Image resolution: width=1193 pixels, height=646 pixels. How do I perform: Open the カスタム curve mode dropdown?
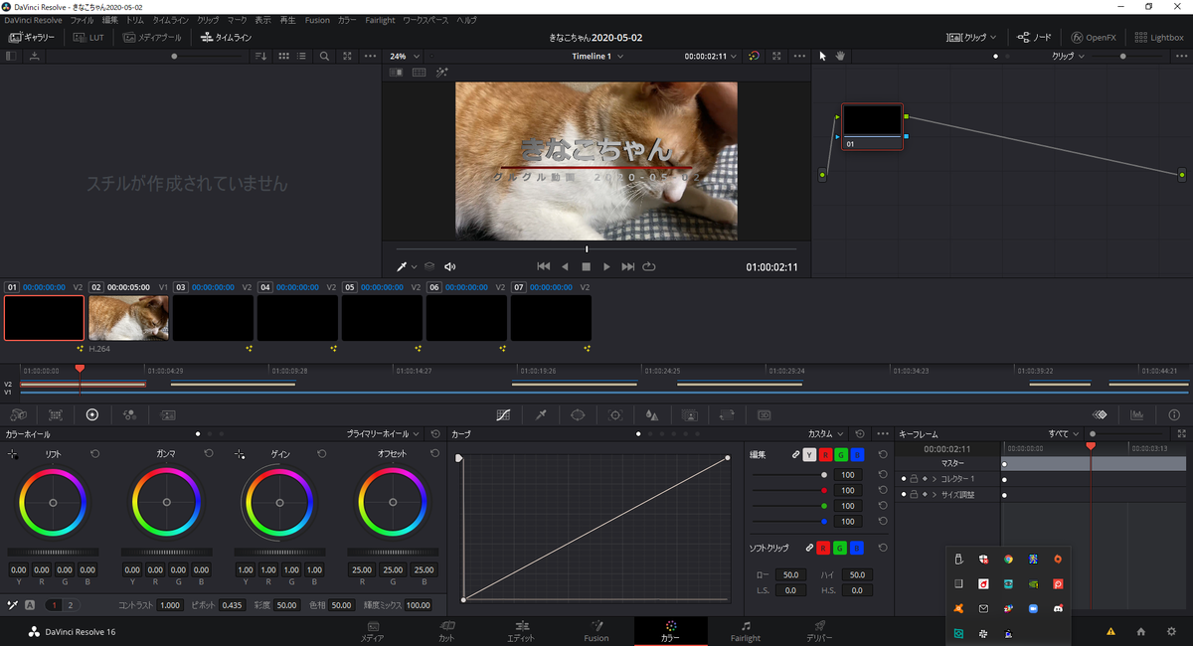pyautogui.click(x=826, y=434)
